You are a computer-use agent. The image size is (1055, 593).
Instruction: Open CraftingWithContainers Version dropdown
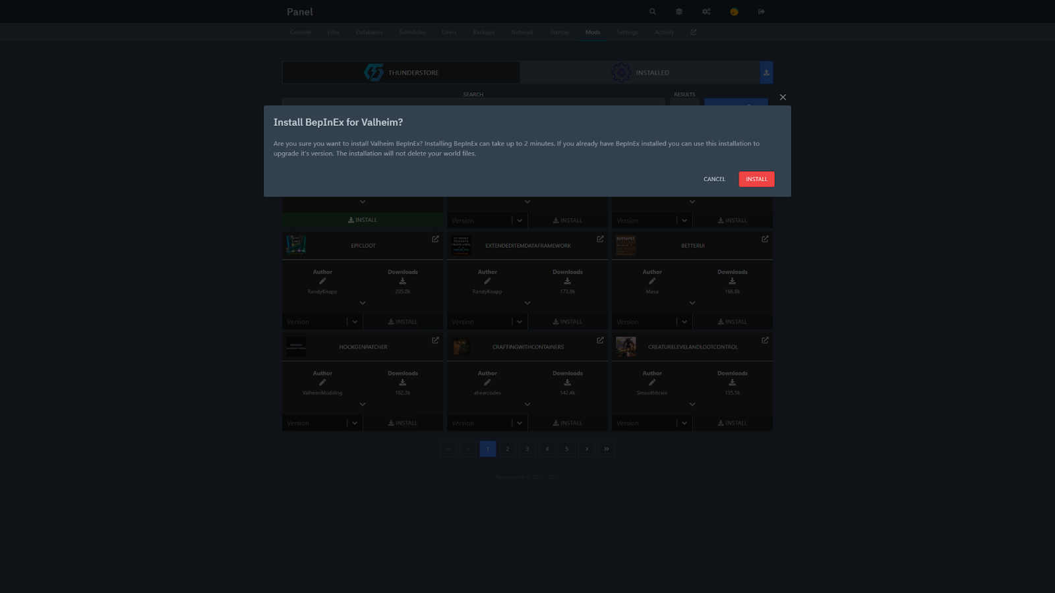pyautogui.click(x=487, y=423)
